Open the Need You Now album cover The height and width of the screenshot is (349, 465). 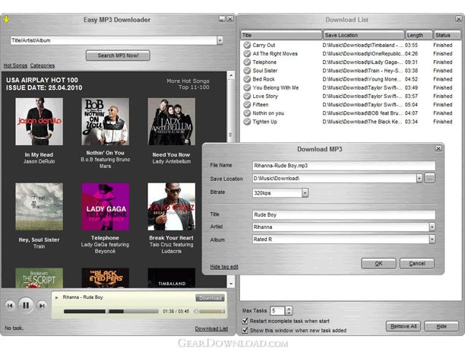click(x=172, y=122)
